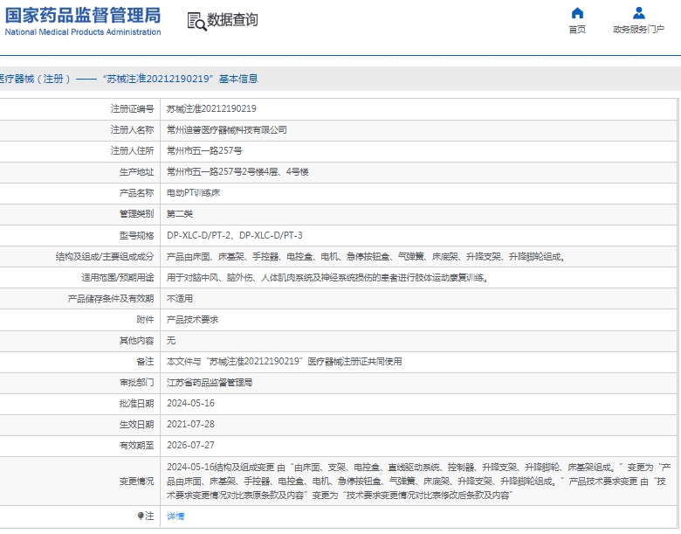Select approval date 2024-05-16
Image resolution: width=681 pixels, height=534 pixels.
pos(190,403)
